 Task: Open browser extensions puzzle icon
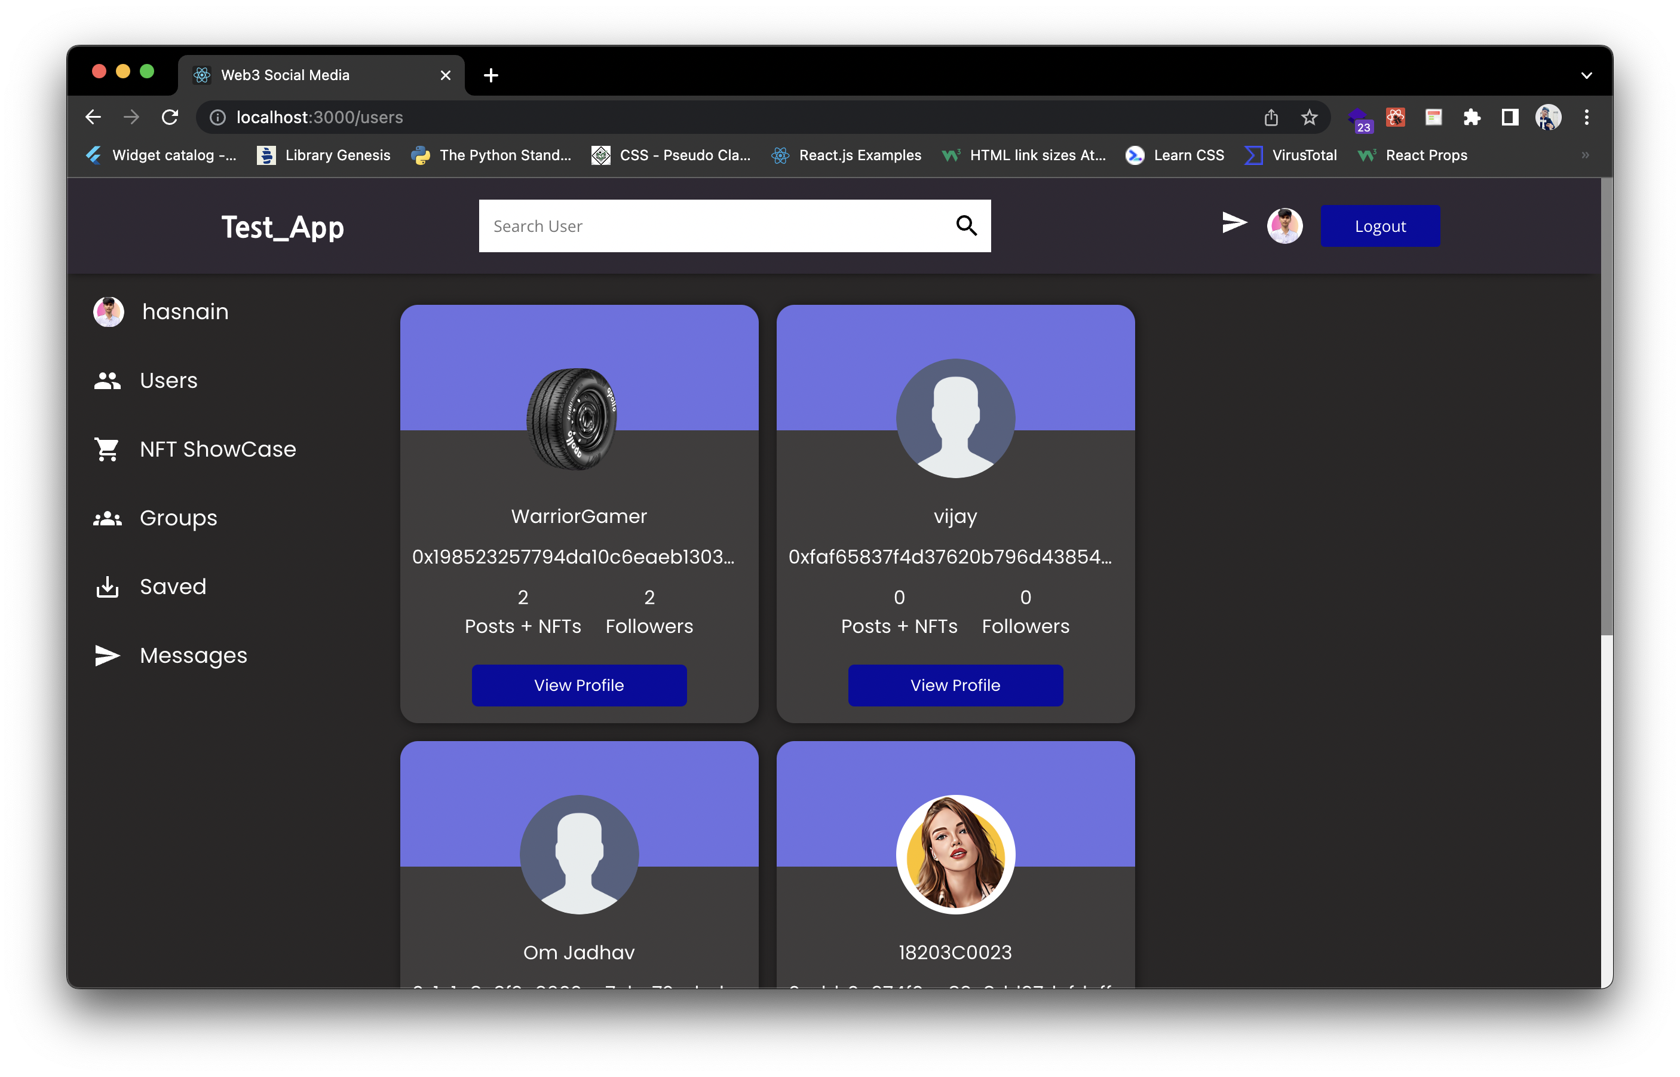(x=1471, y=118)
